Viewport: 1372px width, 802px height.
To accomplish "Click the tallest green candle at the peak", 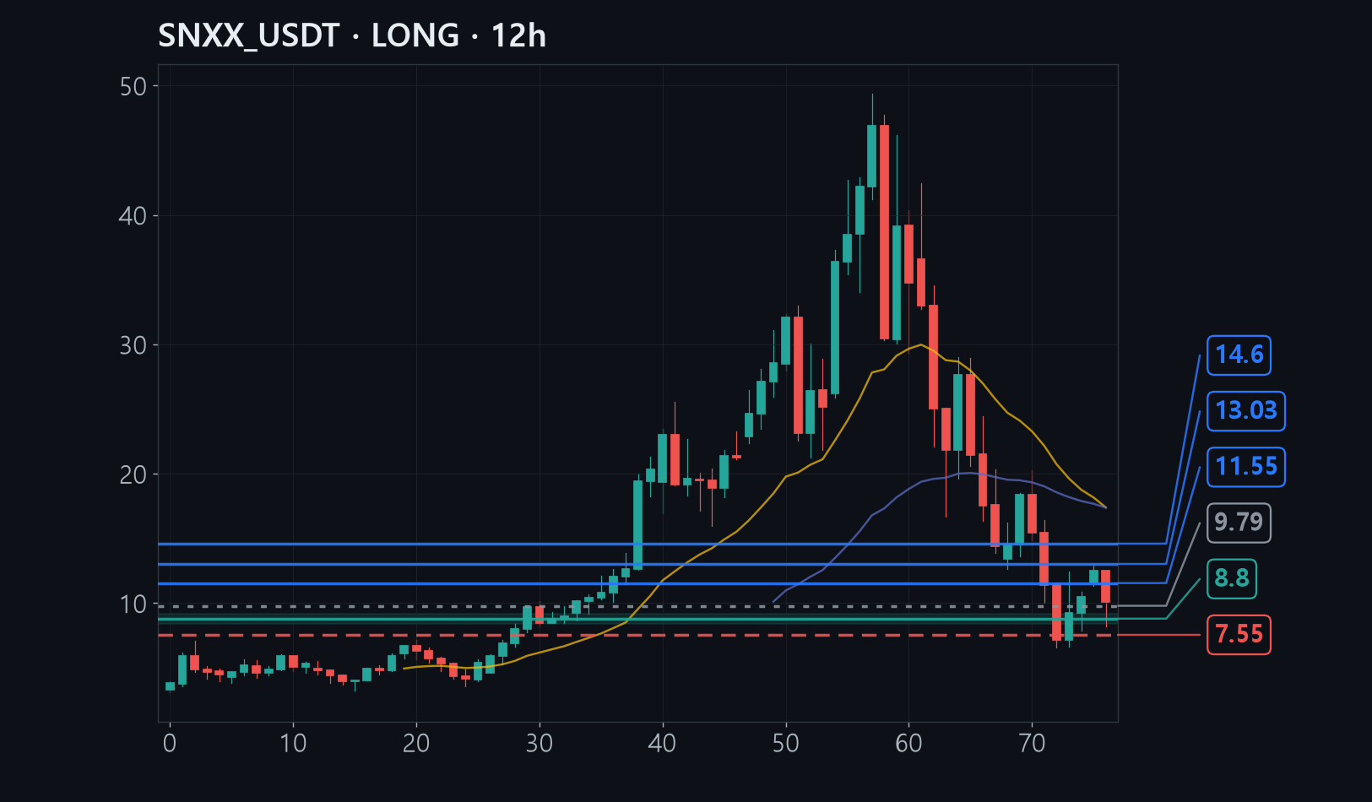I will click(872, 156).
